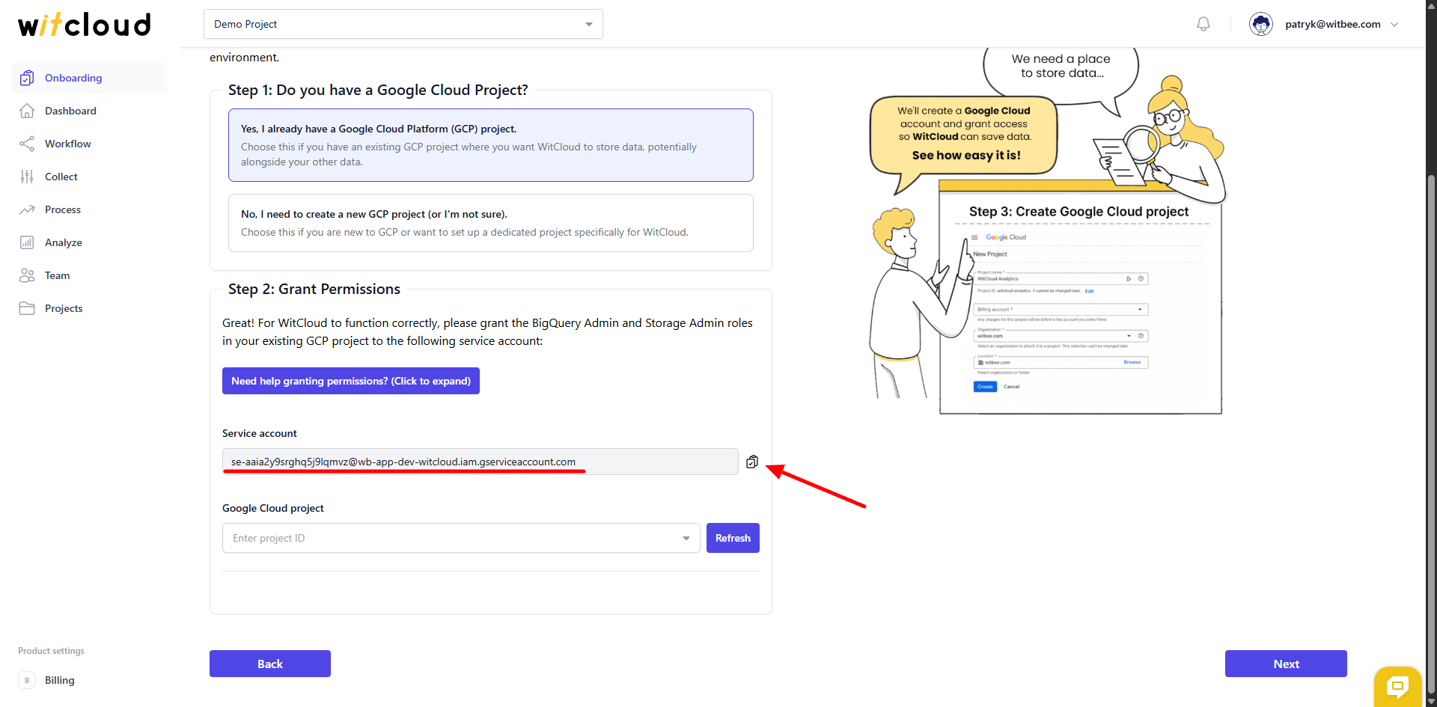This screenshot has width=1437, height=707.
Task: Select 'No, I need to create a new GCP project'
Action: tap(491, 223)
